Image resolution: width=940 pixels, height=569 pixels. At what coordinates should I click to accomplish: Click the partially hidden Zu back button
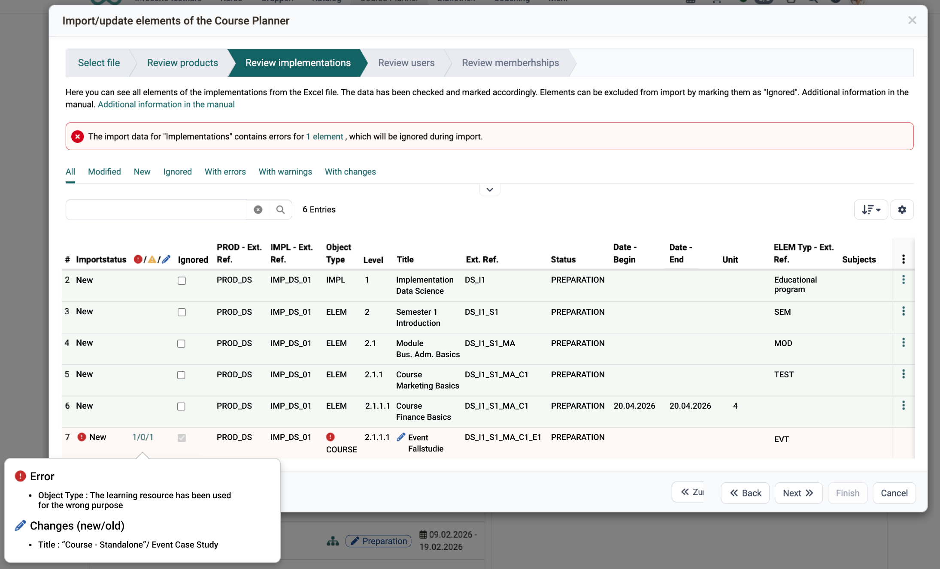[688, 492]
